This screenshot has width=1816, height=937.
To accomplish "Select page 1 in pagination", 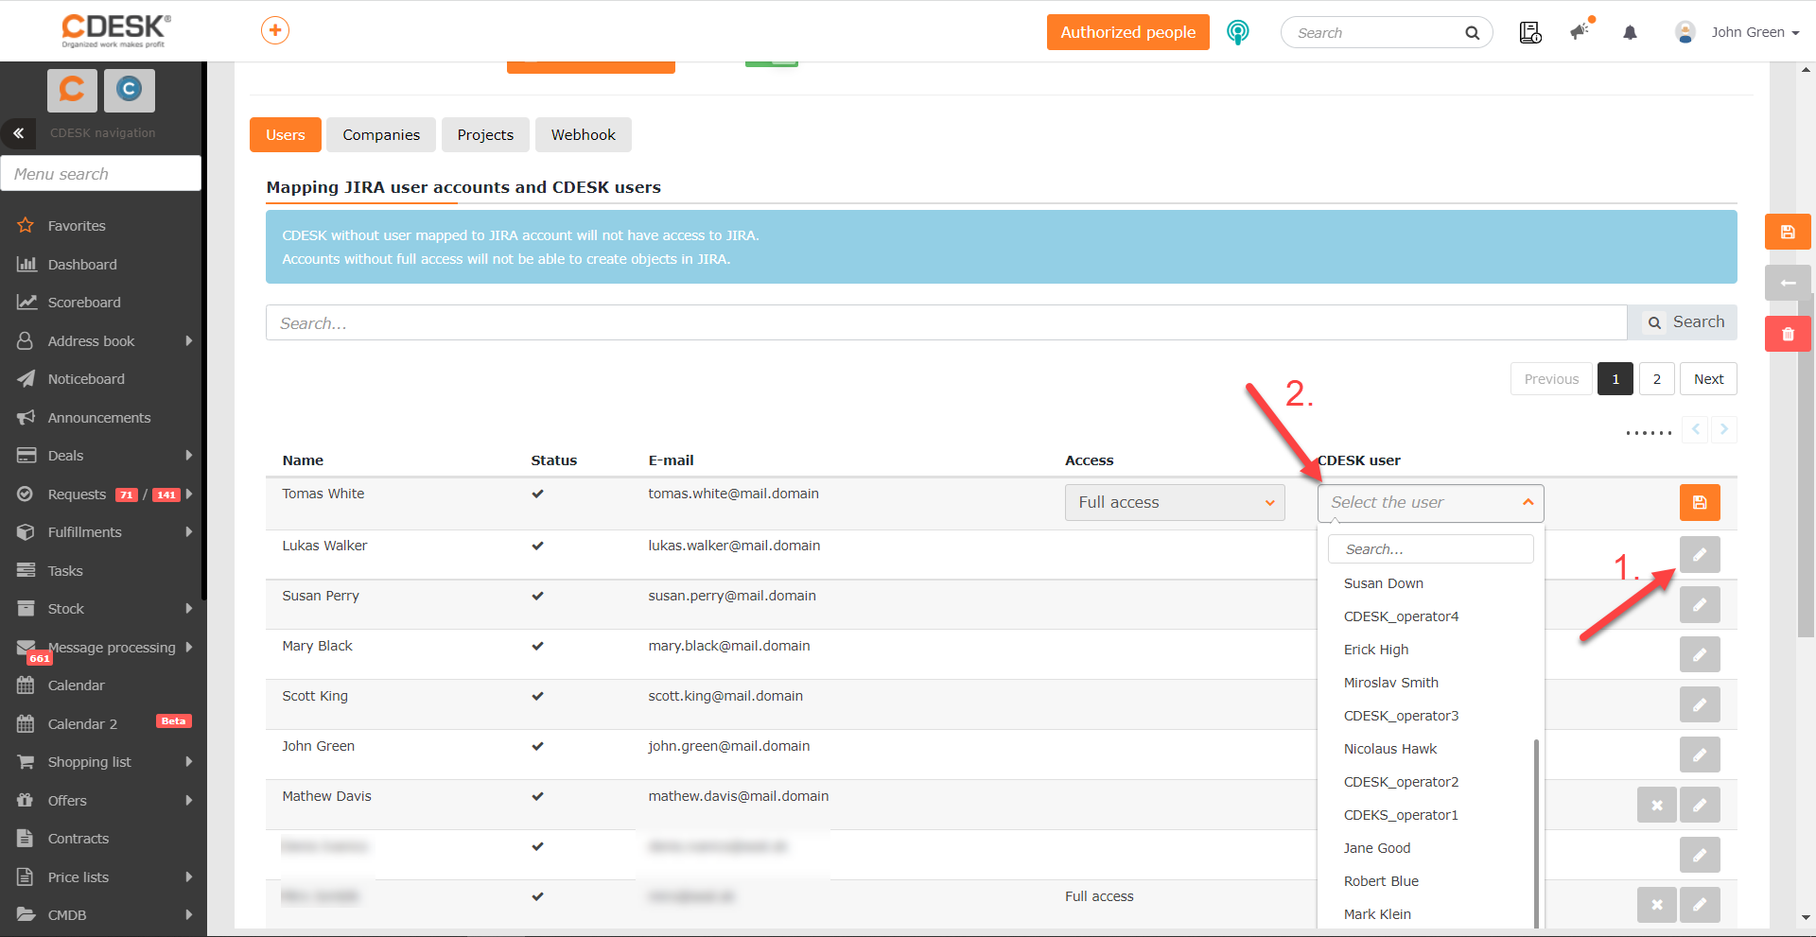I will (x=1615, y=379).
